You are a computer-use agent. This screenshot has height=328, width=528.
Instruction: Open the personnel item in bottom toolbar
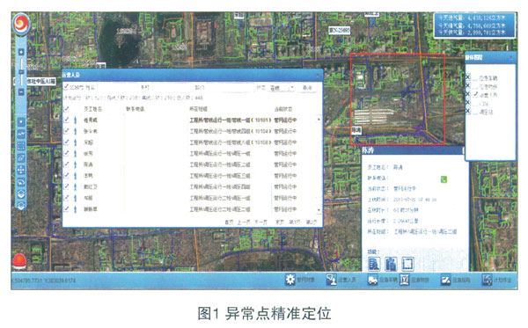(341, 280)
